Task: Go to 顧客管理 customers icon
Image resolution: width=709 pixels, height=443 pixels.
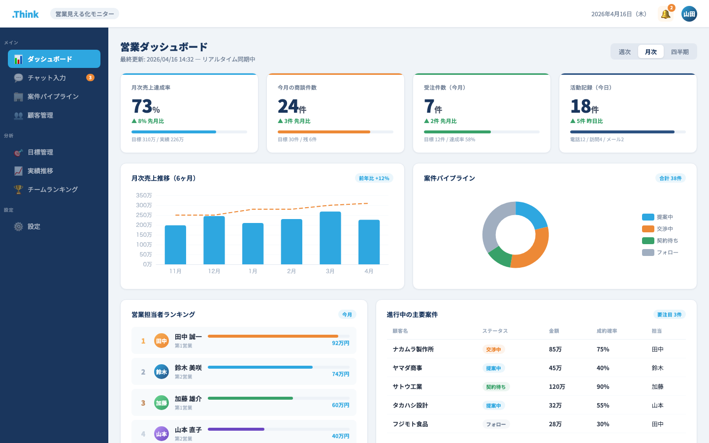Action: tap(18, 115)
